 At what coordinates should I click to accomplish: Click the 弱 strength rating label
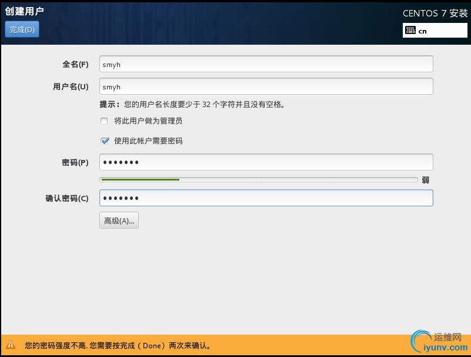pos(425,180)
